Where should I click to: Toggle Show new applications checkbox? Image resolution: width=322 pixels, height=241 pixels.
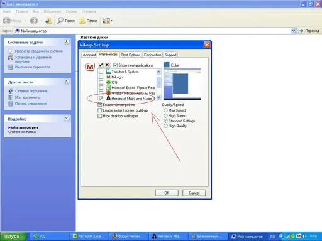[115, 65]
